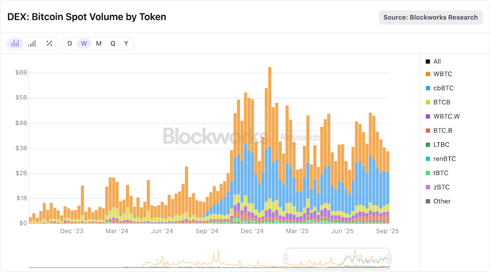Hide the BTCB series in legend

pyautogui.click(x=438, y=102)
